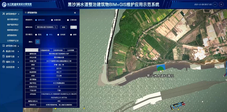
Task: Click the 建筑物维护 tools icon in sidebar
Action: click(x=4, y=14)
